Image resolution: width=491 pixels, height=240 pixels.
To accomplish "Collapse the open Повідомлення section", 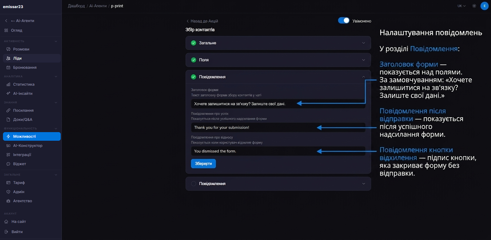I will pos(364,77).
